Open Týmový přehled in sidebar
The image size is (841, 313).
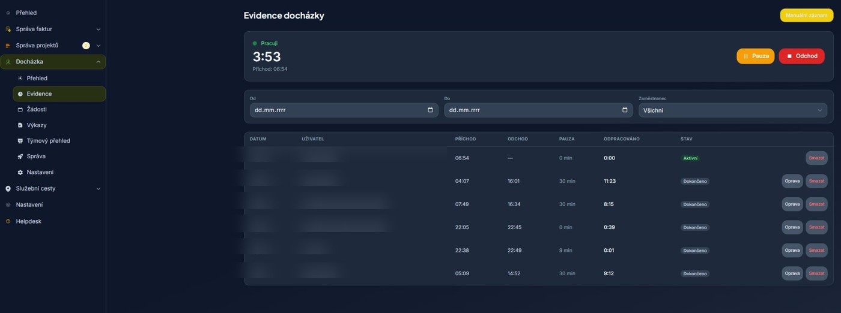click(48, 141)
